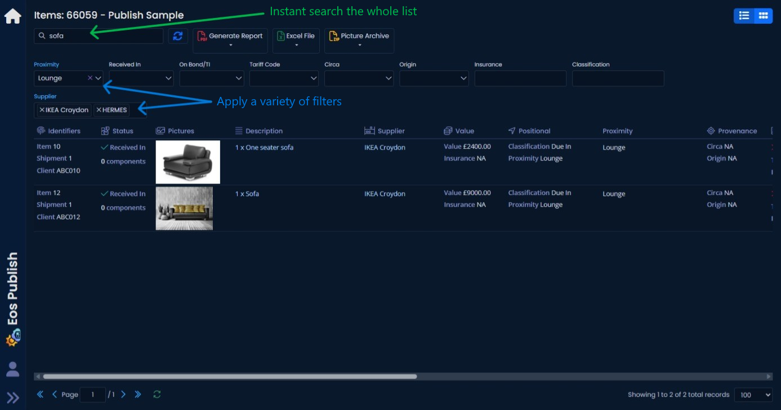Open the One seater sofa picture thumbnail
The image size is (781, 410).
tap(188, 162)
